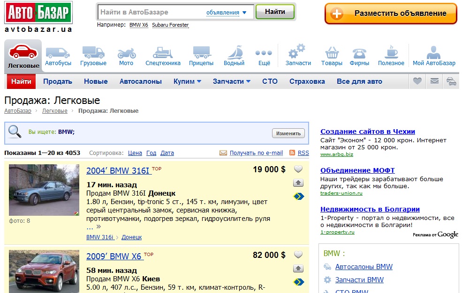
Task: Click the Разместить объявление button
Action: click(391, 14)
